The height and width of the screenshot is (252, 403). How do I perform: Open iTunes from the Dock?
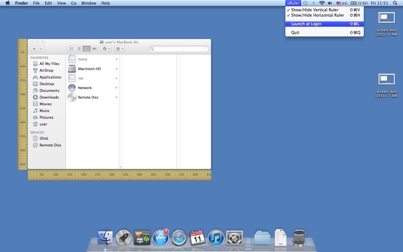click(216, 237)
